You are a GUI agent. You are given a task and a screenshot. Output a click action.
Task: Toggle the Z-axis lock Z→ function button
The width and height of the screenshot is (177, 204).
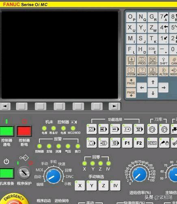127,129
